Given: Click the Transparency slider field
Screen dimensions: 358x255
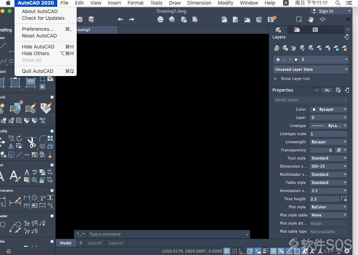Looking at the screenshot, I should coord(322,150).
